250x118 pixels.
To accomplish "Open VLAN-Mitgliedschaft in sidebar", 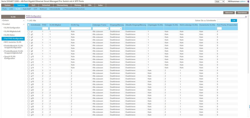I will [12, 31].
